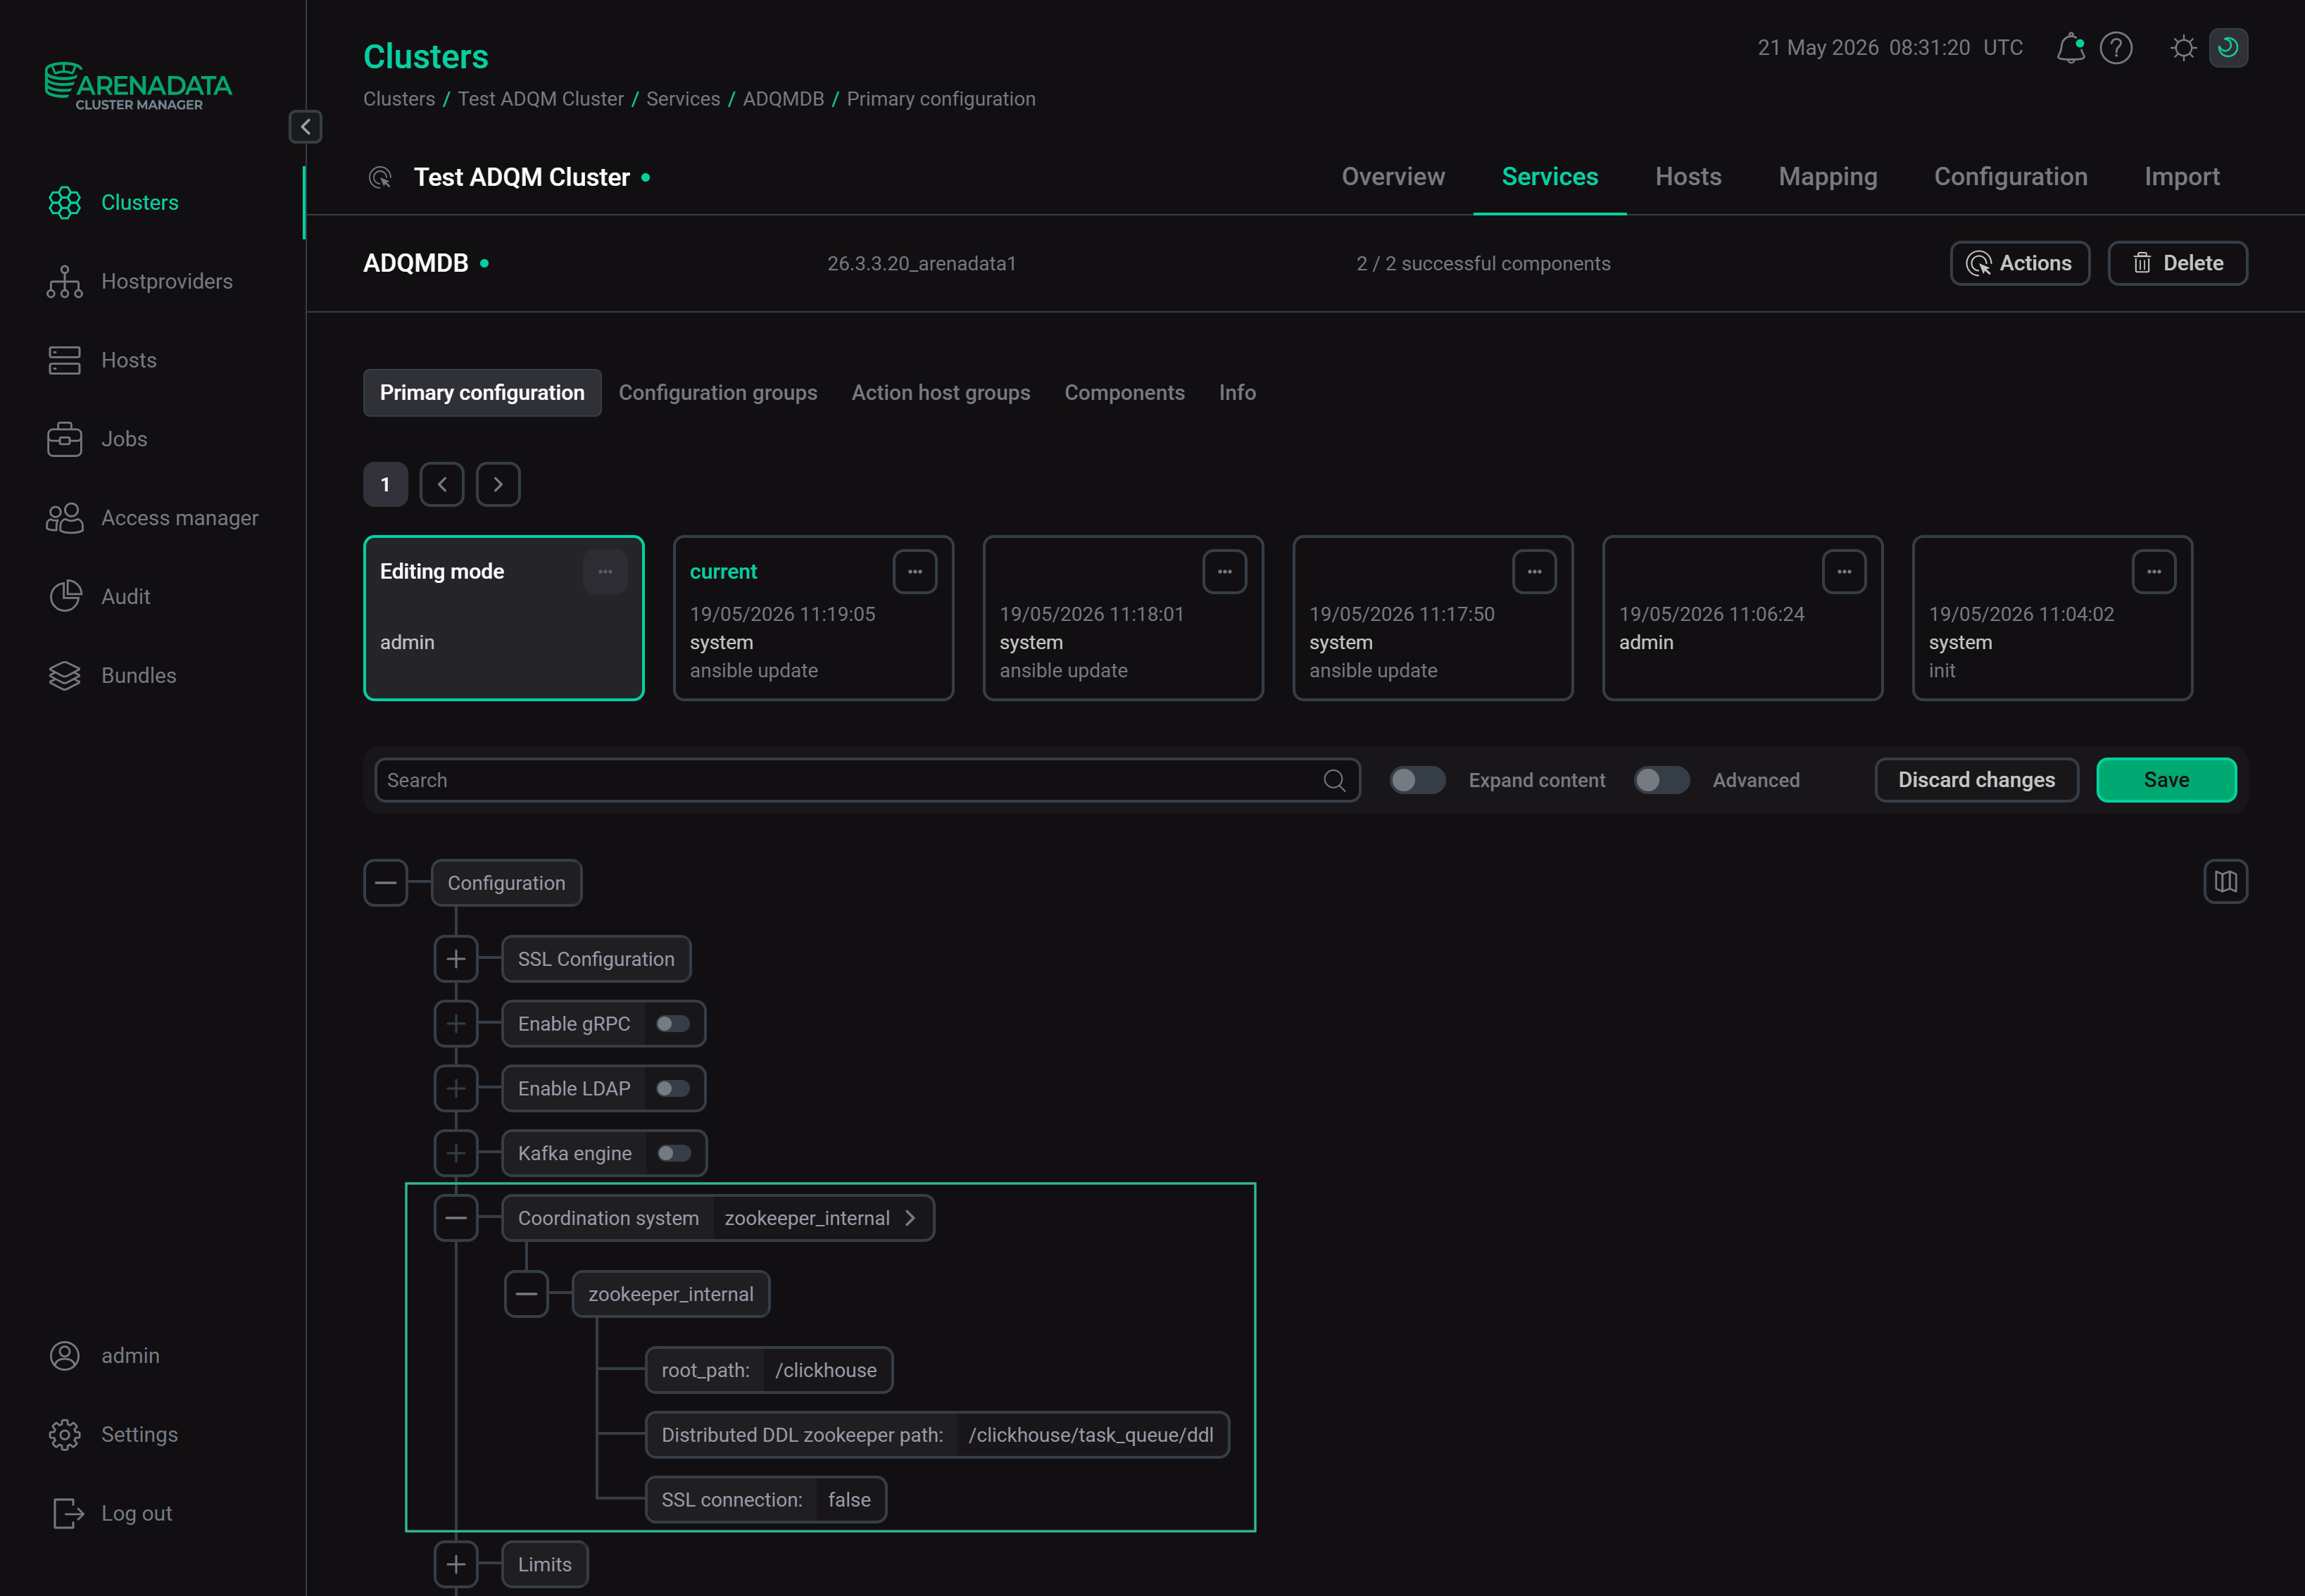Expand the Kafka engine node

point(456,1154)
